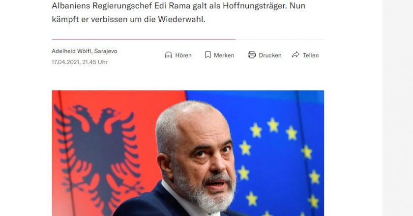Click the 21.45 Uhr time text
This screenshot has height=216, width=413.
click(x=95, y=62)
